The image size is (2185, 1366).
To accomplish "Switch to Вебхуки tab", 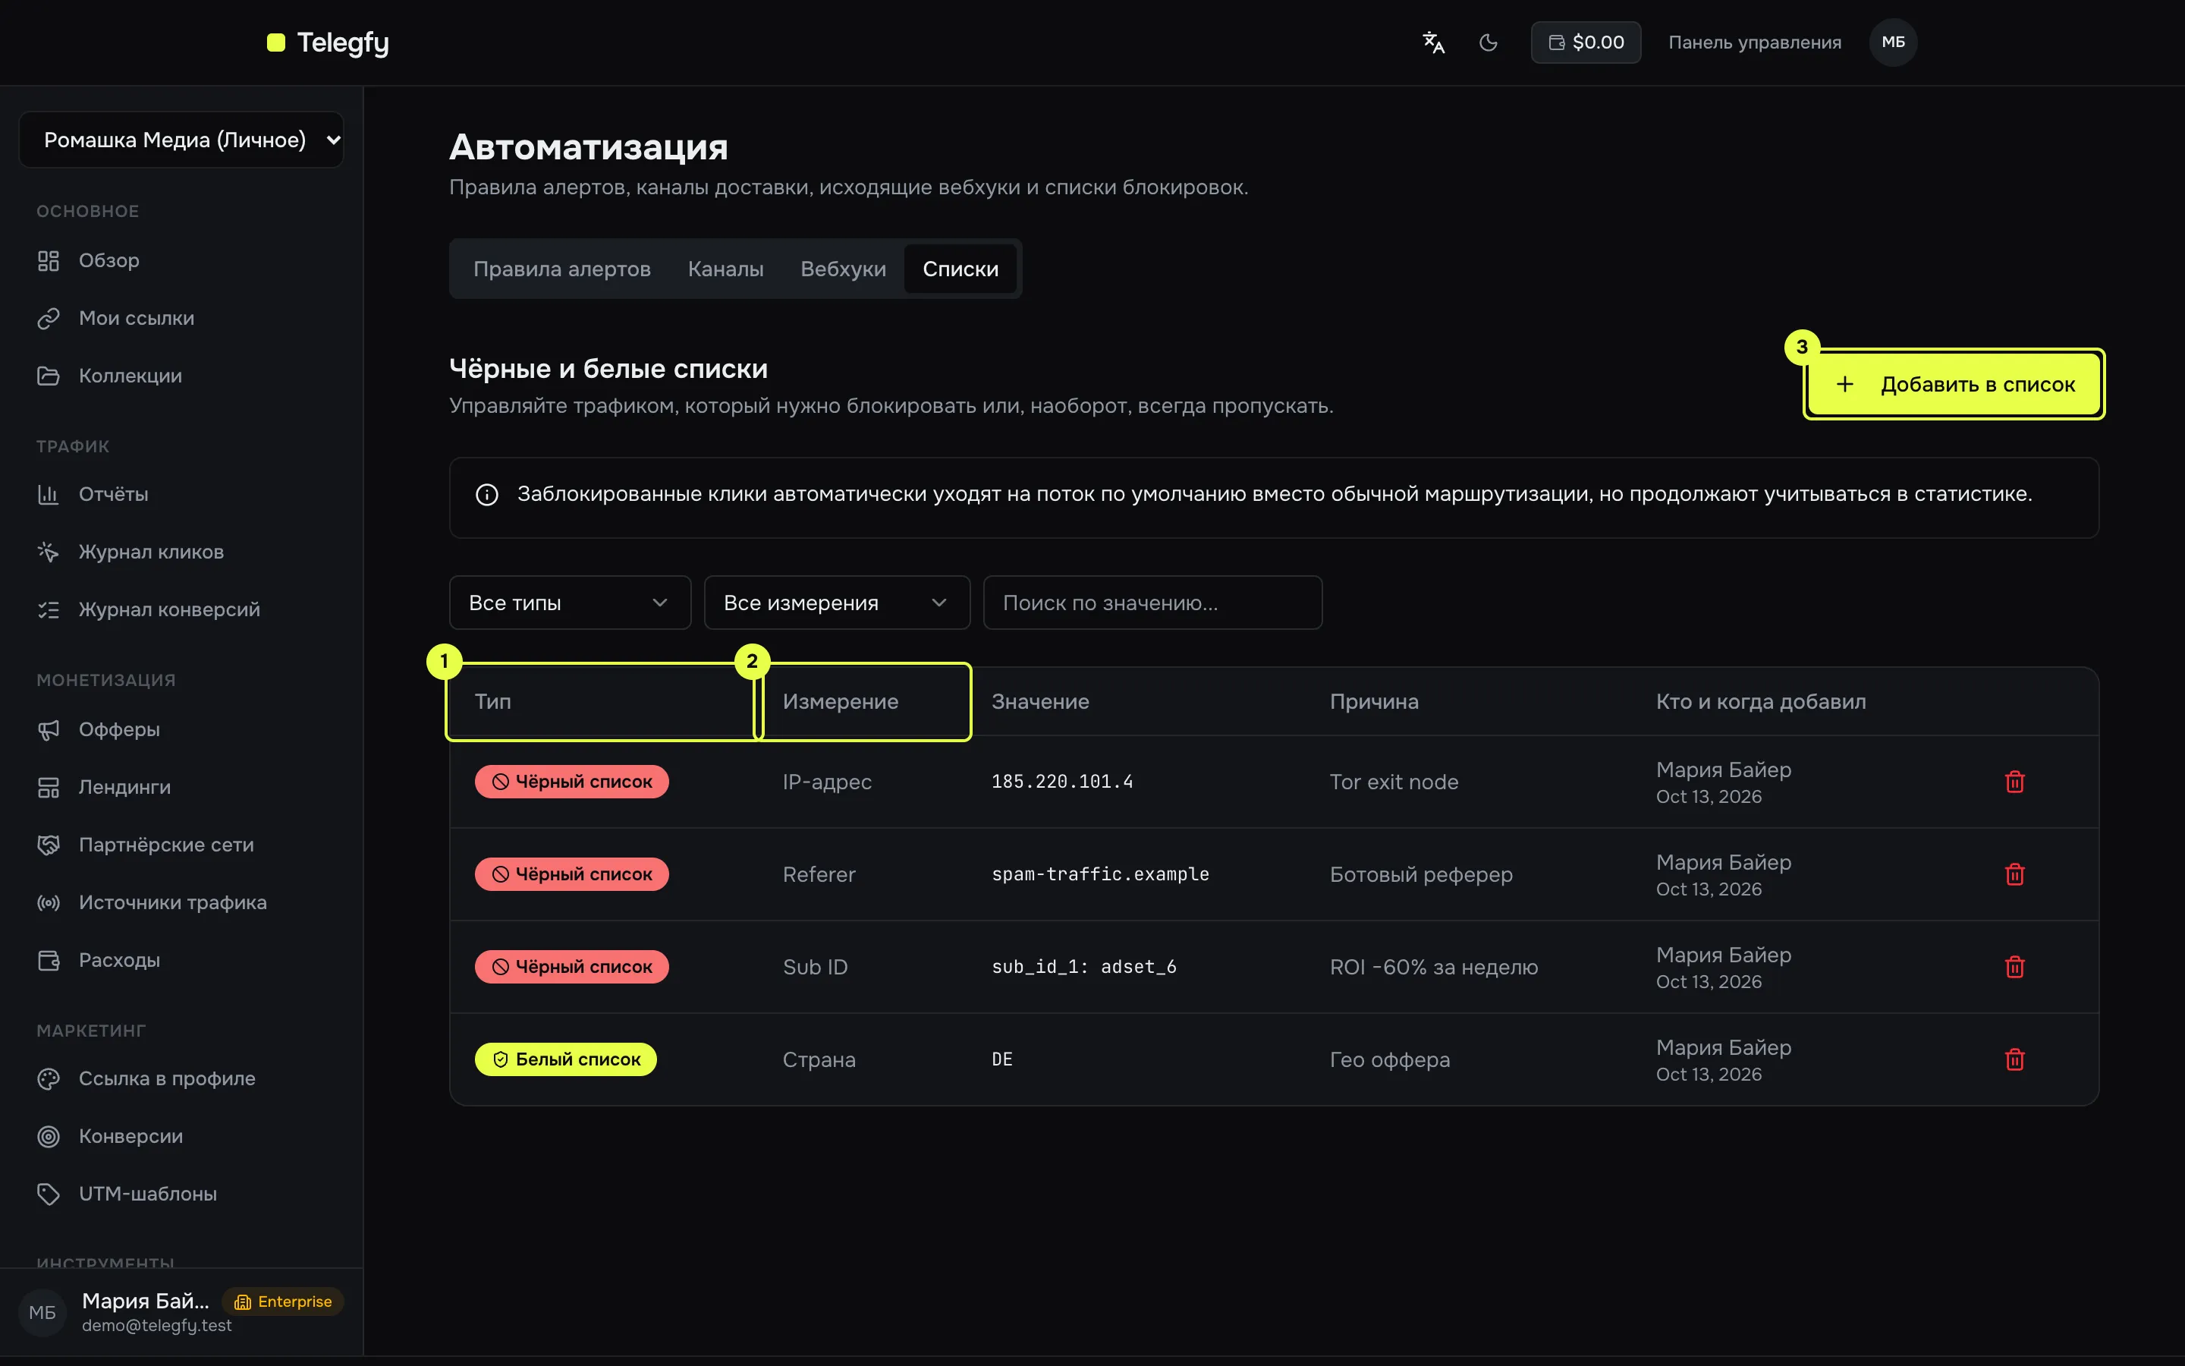I will 842,269.
